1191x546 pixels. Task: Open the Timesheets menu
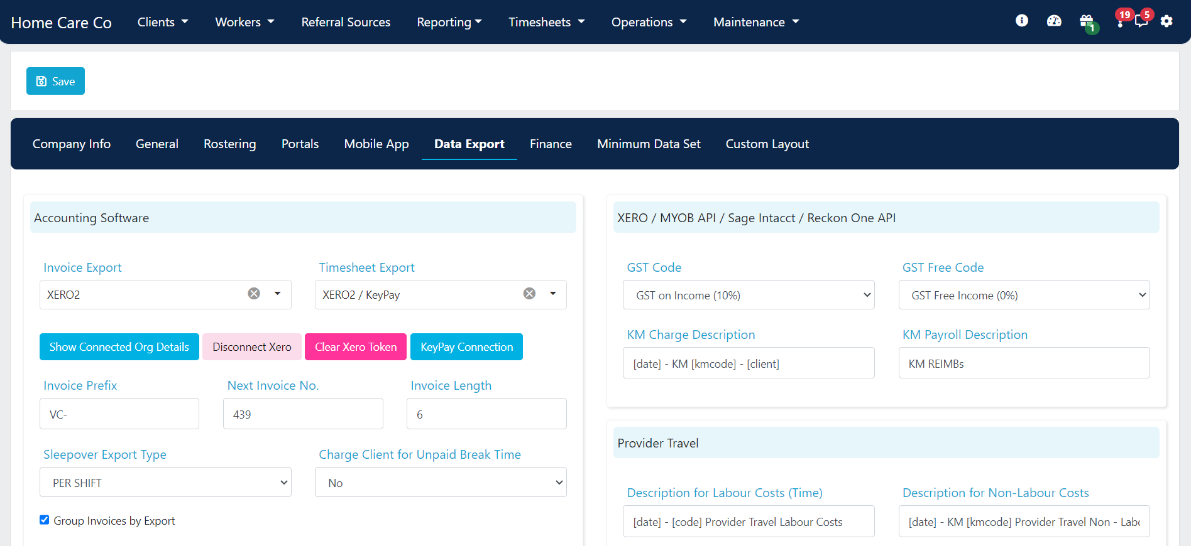546,22
